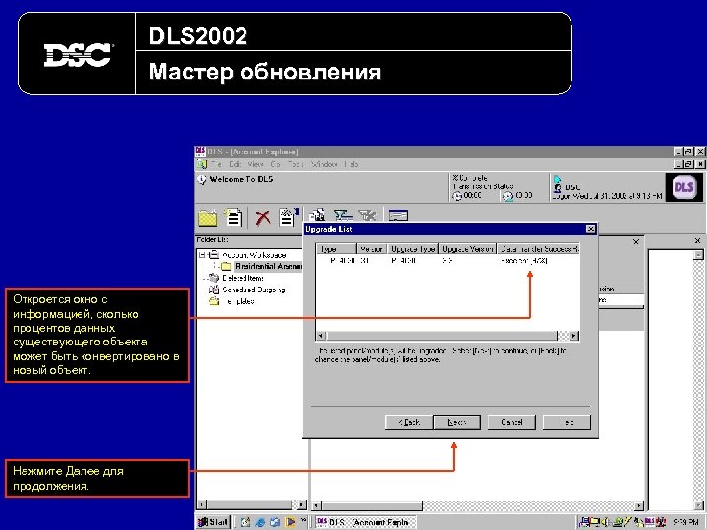Click the blue-framed window toolbar icon
The image size is (707, 530).
pyautogui.click(x=398, y=216)
